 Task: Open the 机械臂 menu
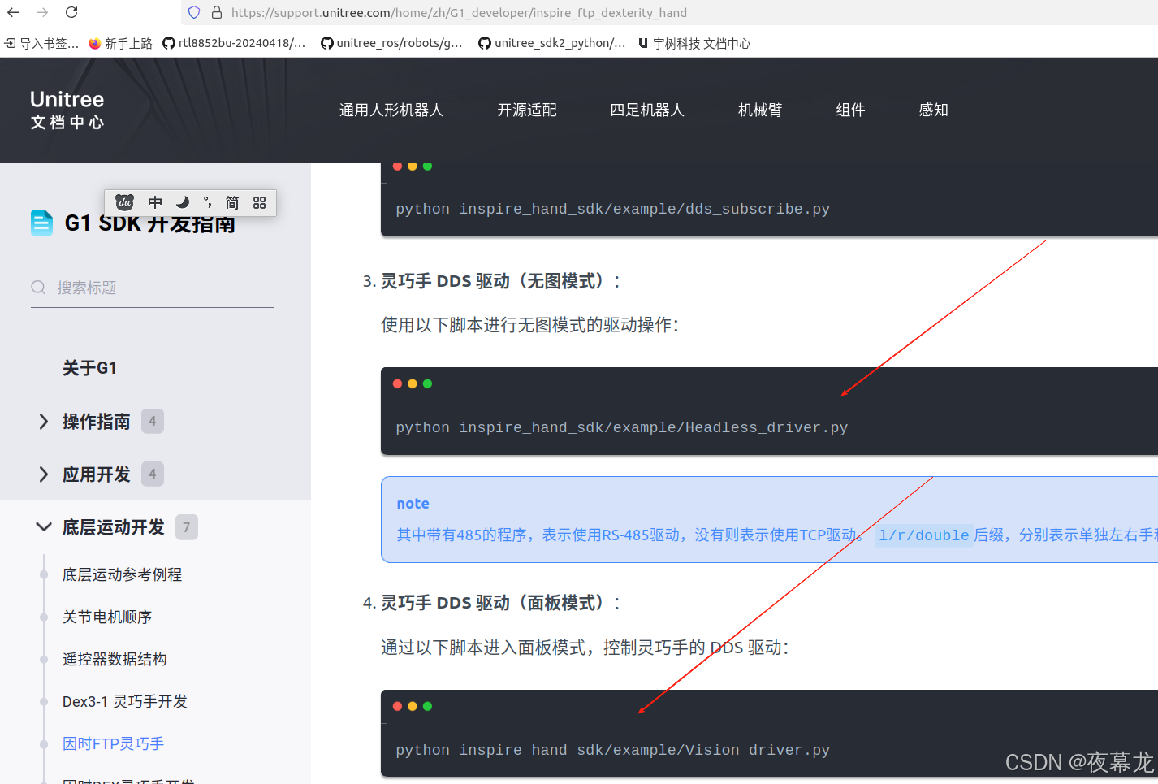(x=759, y=110)
